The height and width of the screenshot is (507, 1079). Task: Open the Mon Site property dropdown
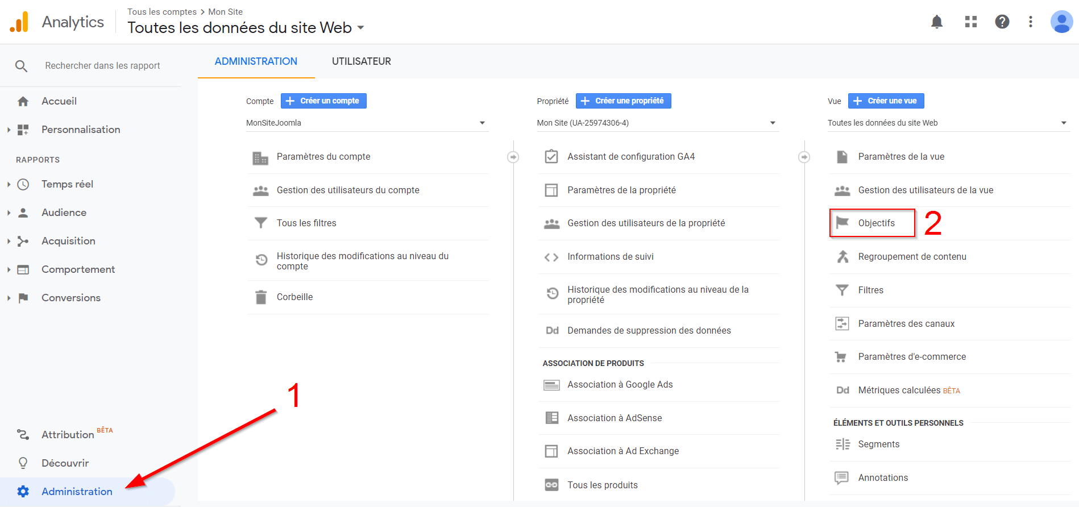click(657, 123)
